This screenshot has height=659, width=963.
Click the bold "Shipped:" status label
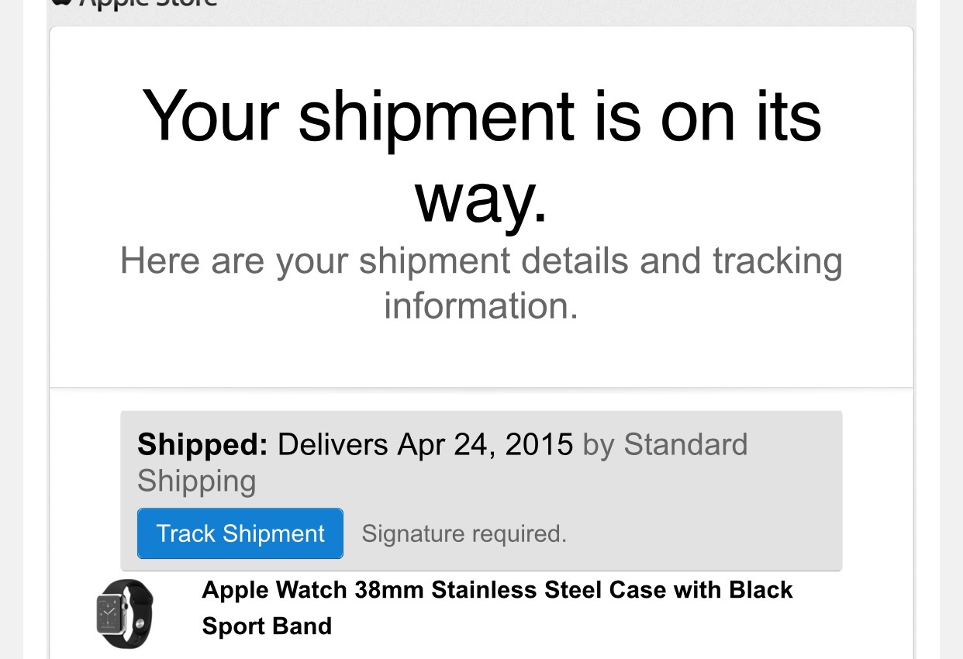[202, 445]
